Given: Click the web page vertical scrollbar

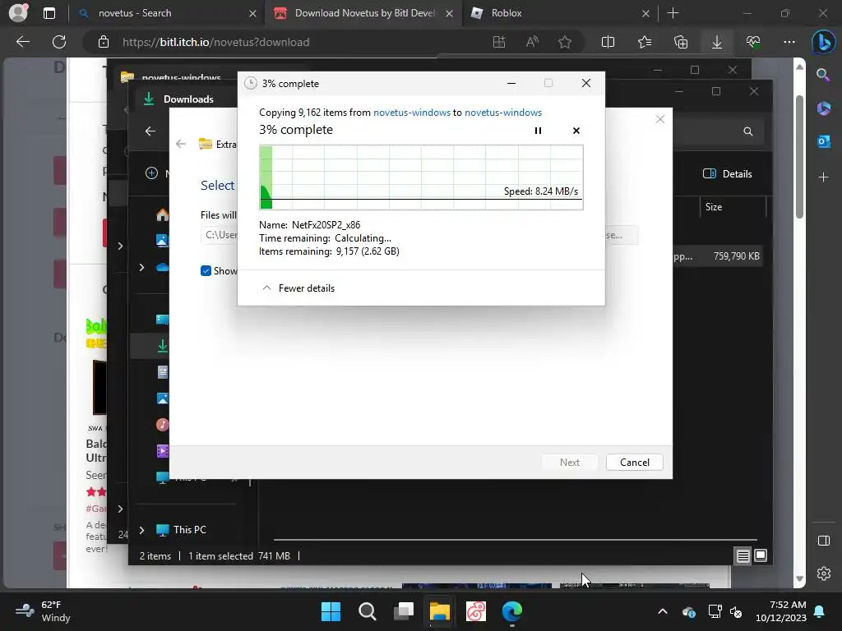Looking at the screenshot, I should tap(799, 157).
